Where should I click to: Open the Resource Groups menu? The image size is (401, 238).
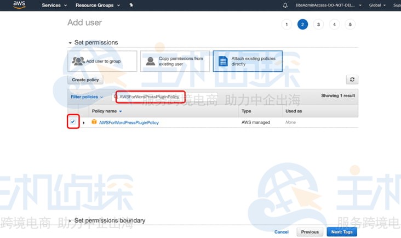[98, 5]
